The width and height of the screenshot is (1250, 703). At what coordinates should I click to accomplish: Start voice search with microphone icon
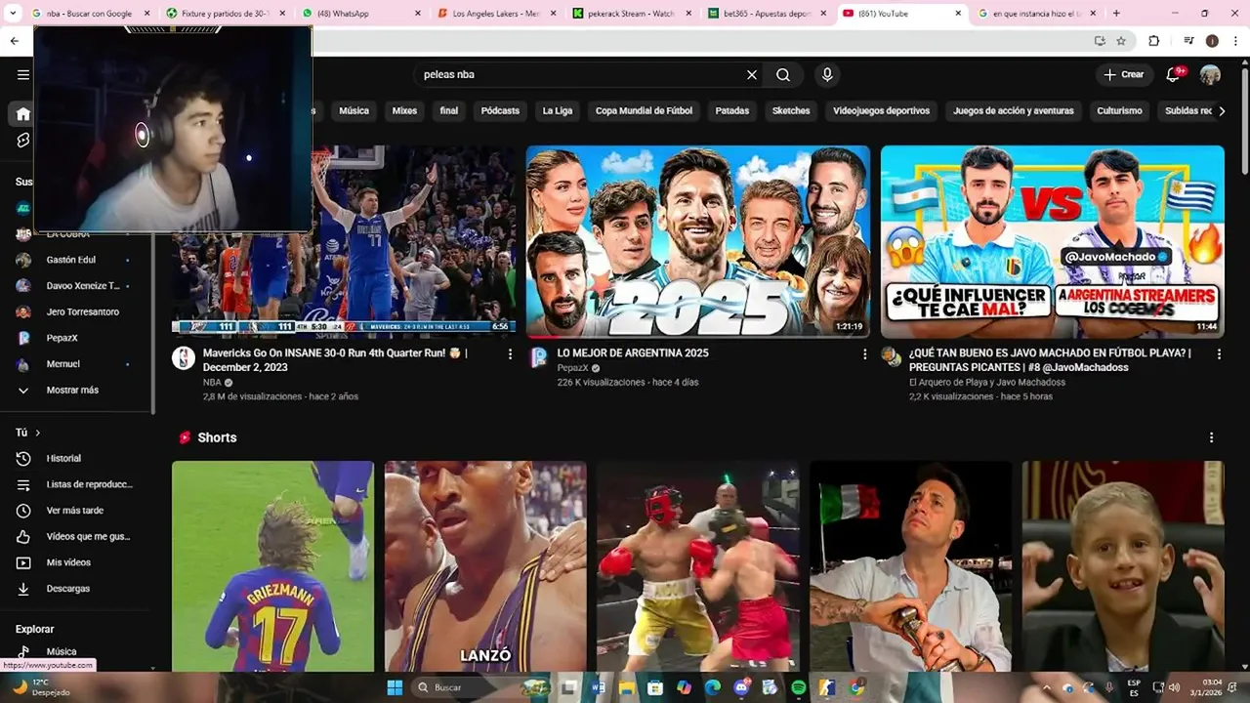click(828, 74)
